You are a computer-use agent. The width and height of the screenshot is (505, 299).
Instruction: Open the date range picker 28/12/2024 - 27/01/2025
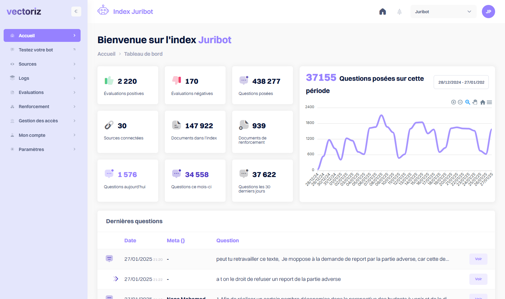(x=461, y=82)
